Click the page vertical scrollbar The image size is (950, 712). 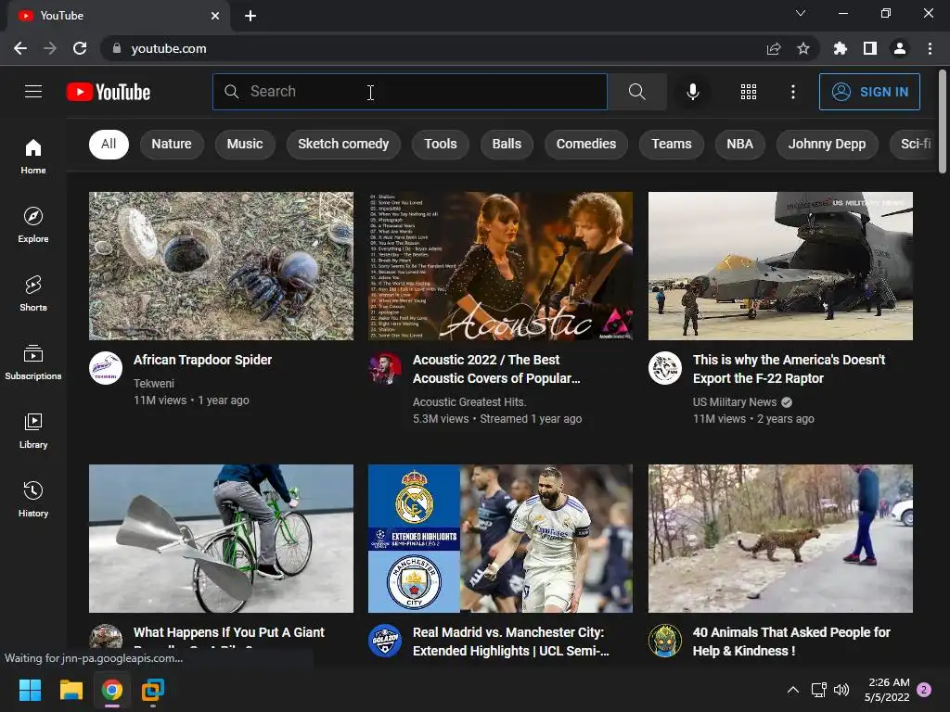943,121
